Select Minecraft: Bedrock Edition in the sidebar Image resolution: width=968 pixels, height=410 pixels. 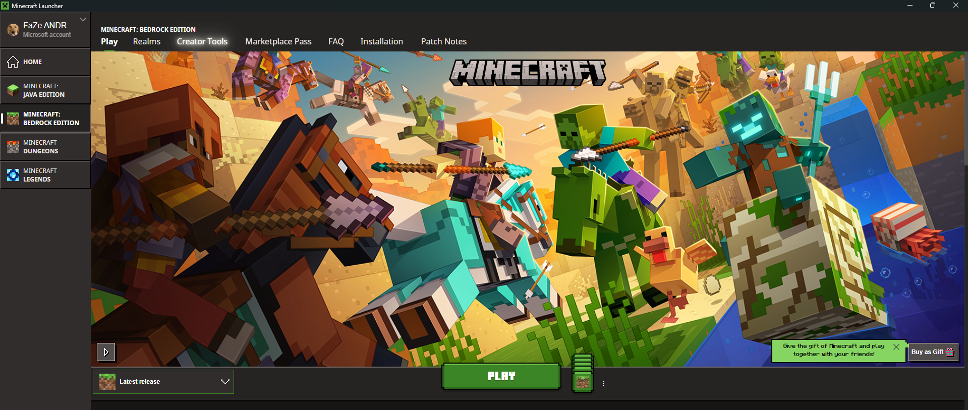click(x=45, y=119)
